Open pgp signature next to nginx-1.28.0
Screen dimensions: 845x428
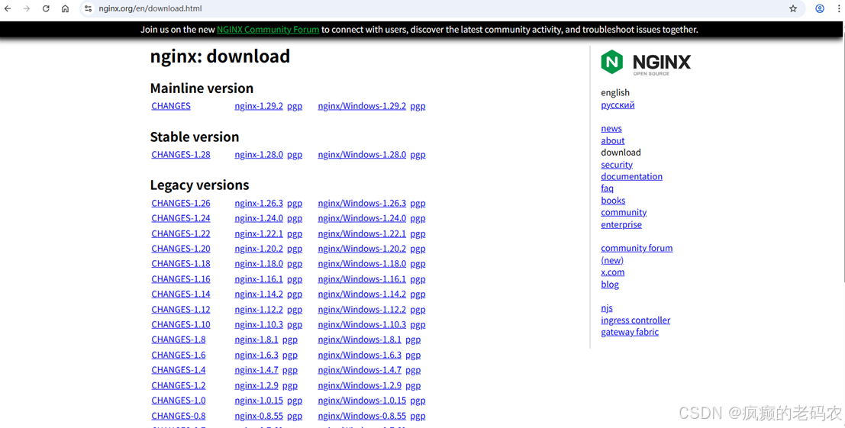[294, 155]
